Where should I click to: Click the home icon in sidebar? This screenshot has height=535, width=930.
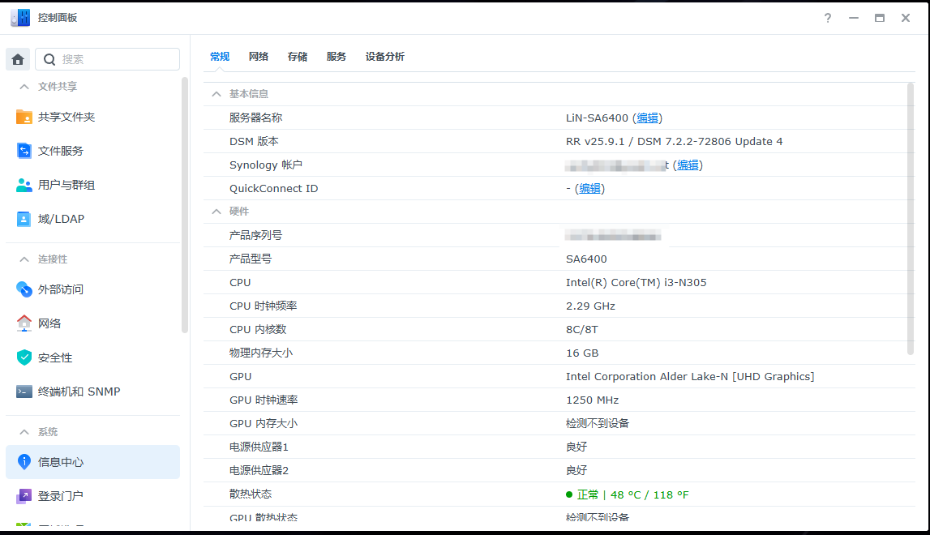point(18,59)
